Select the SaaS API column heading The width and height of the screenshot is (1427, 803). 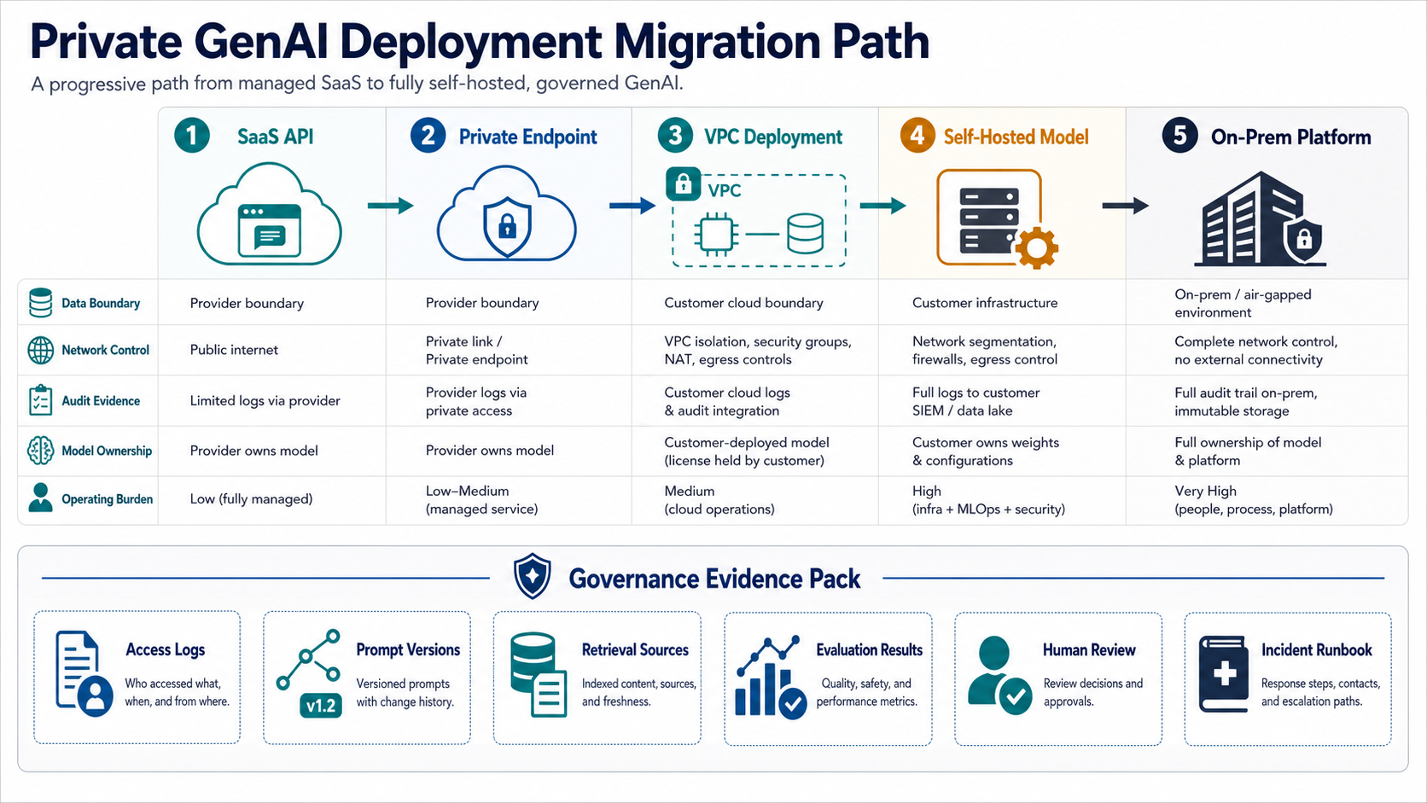275,137
